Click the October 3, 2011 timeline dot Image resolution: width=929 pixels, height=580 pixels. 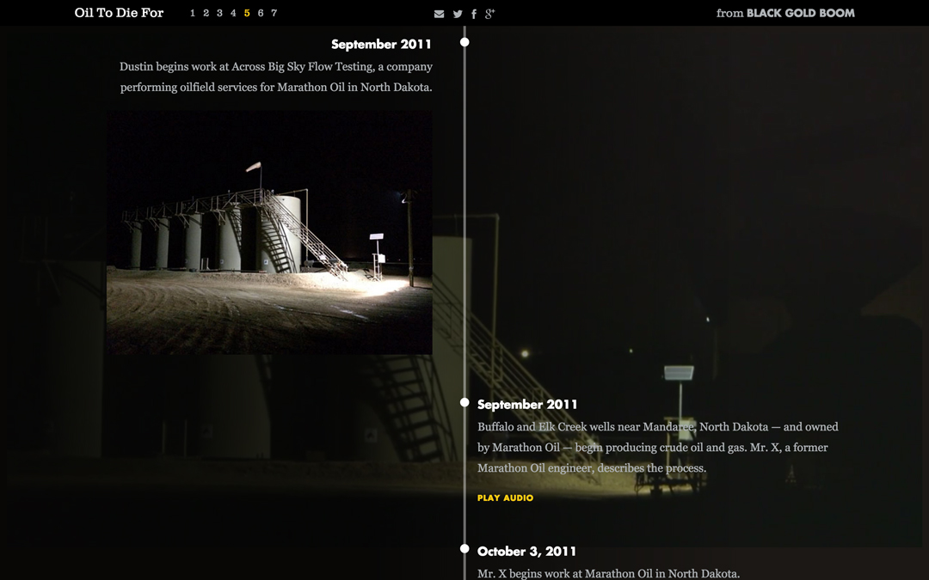tap(464, 548)
